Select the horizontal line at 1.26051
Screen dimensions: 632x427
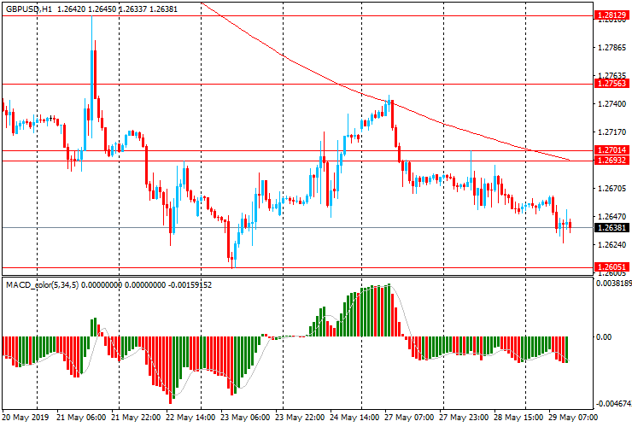tap(297, 267)
